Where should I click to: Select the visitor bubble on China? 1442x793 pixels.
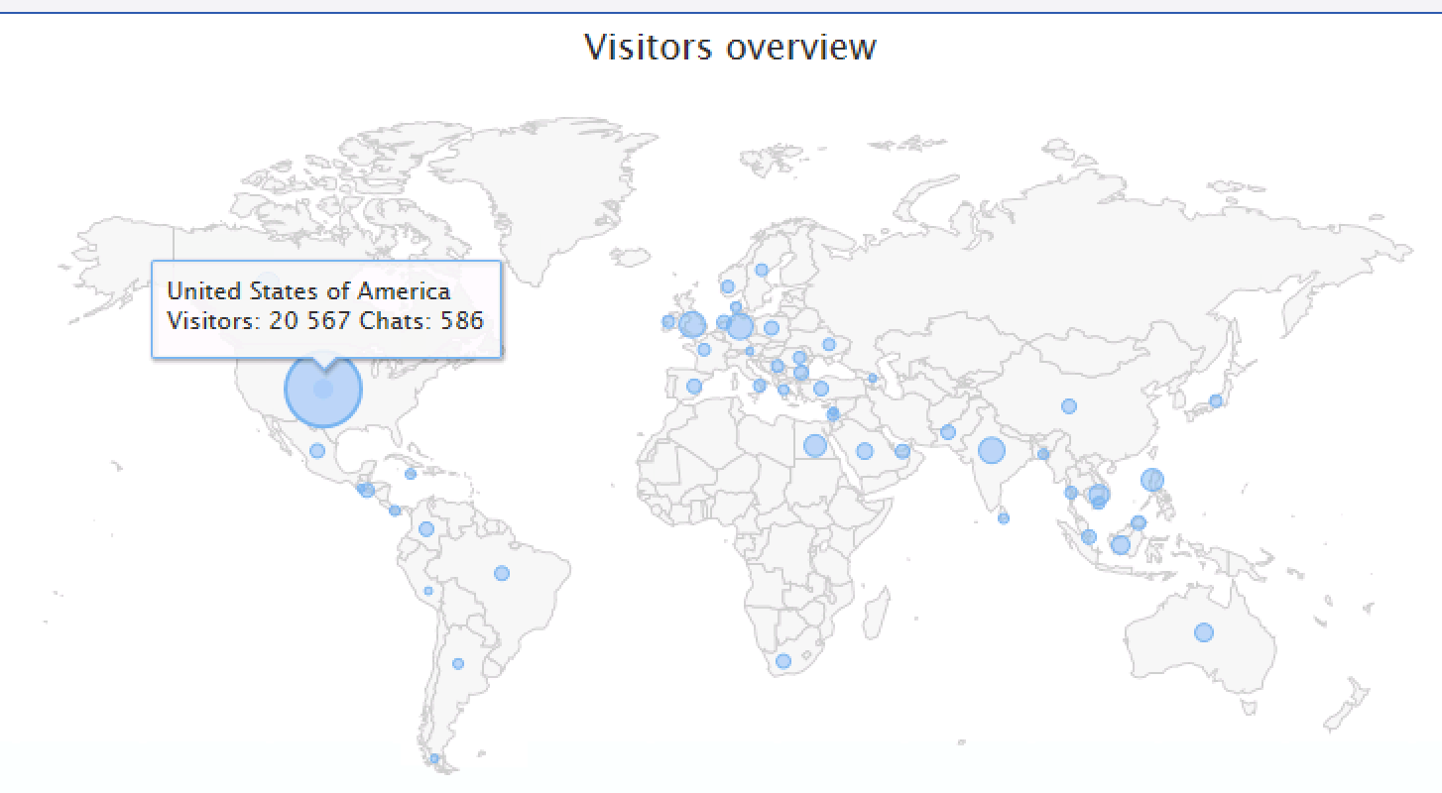pyautogui.click(x=1069, y=406)
